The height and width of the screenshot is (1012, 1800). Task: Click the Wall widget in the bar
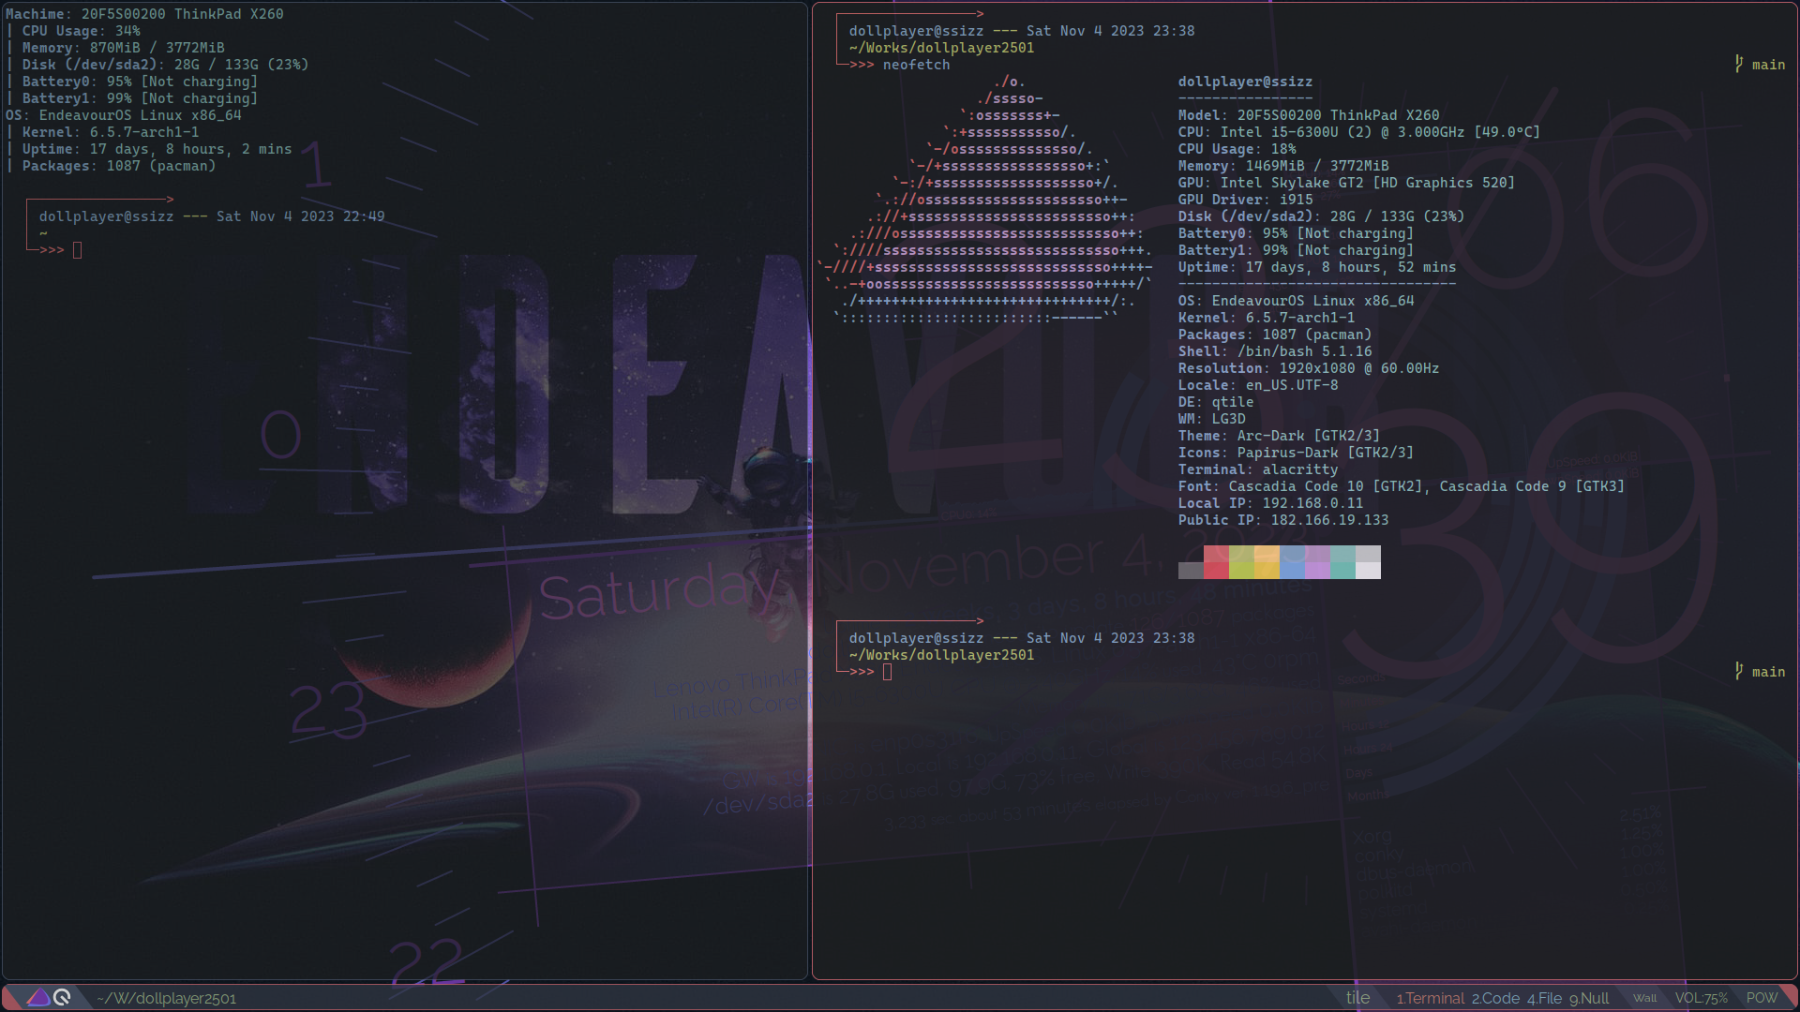tap(1644, 998)
